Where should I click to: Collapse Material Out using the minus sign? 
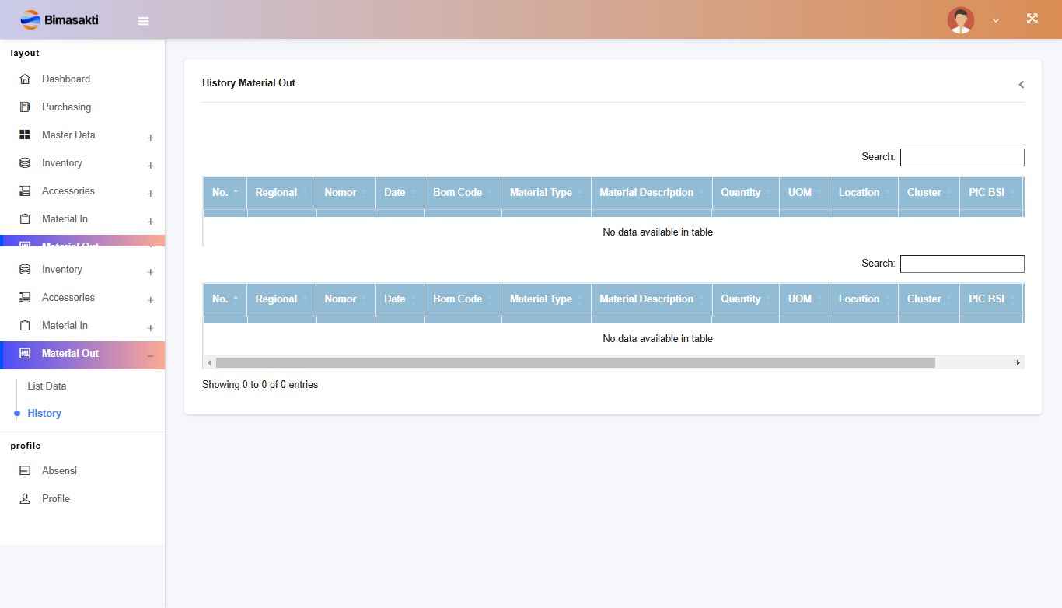coord(150,356)
